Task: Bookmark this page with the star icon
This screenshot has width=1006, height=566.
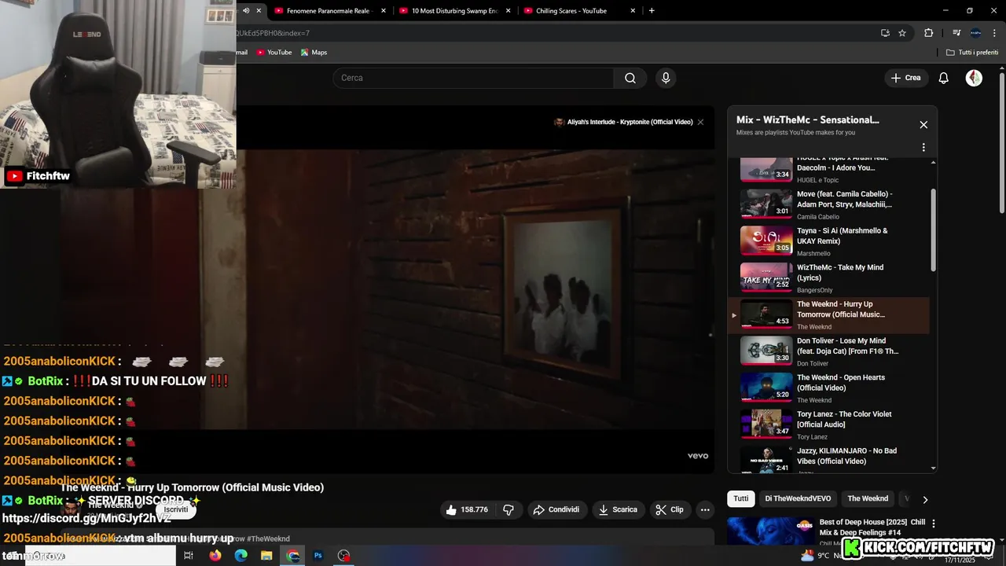Action: coord(902,33)
